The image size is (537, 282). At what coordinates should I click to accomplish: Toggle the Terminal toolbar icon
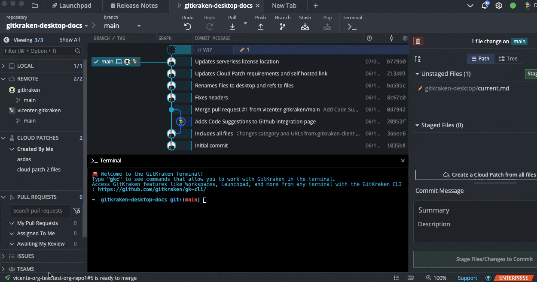click(x=352, y=27)
